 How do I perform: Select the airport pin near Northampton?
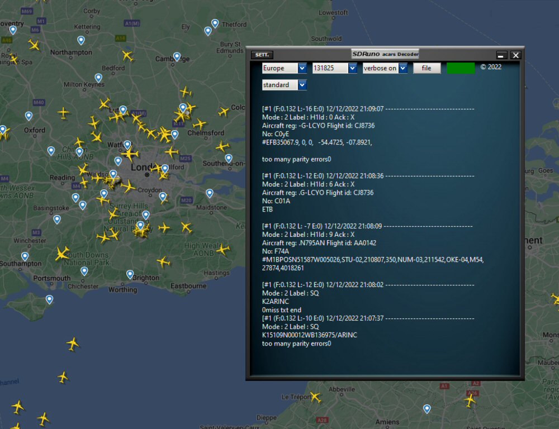(x=81, y=40)
